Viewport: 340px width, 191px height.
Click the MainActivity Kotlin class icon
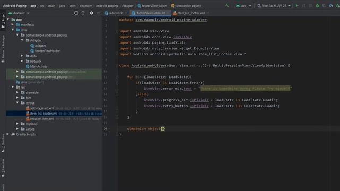27,66
